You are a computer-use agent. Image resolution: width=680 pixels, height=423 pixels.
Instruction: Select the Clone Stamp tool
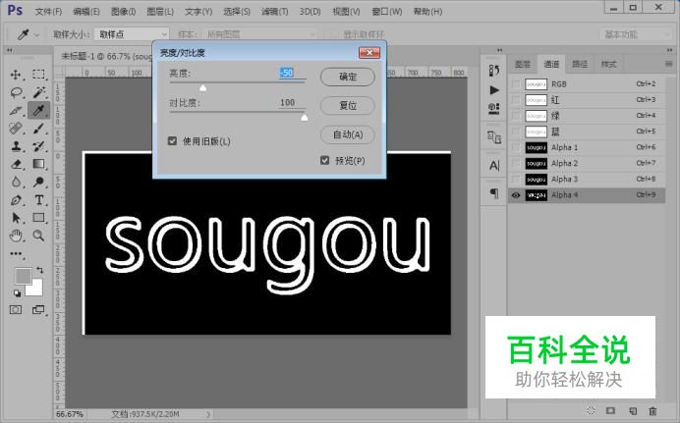[x=16, y=146]
